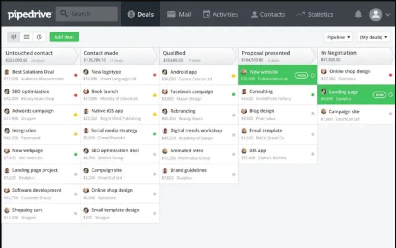Image resolution: width=396 pixels, height=248 pixels.
Task: Open the Mail tab
Action: coord(179,14)
